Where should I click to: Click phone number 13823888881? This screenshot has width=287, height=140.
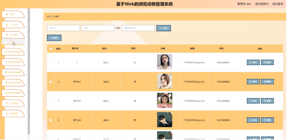tap(223, 62)
